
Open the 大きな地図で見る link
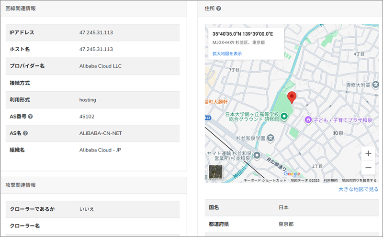[358, 189]
